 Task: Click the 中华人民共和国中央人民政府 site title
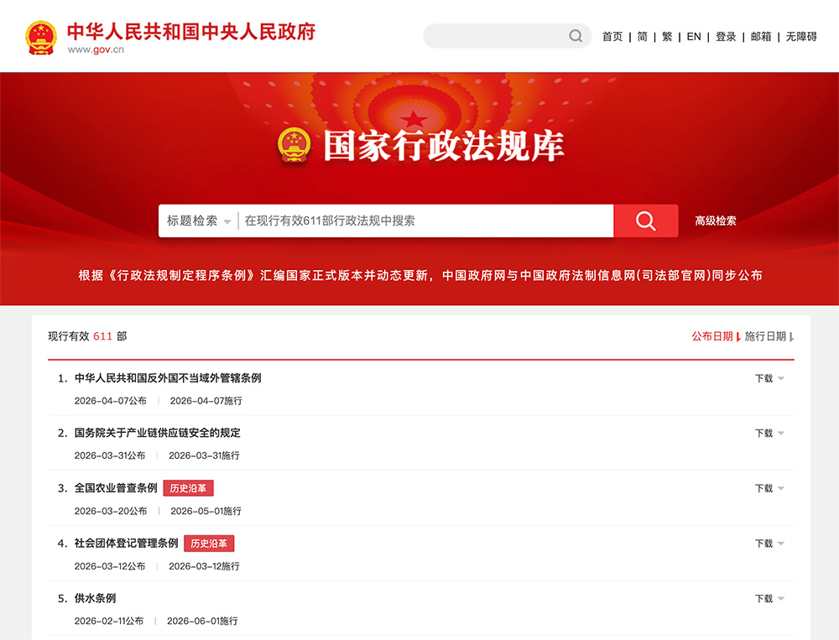tap(191, 32)
